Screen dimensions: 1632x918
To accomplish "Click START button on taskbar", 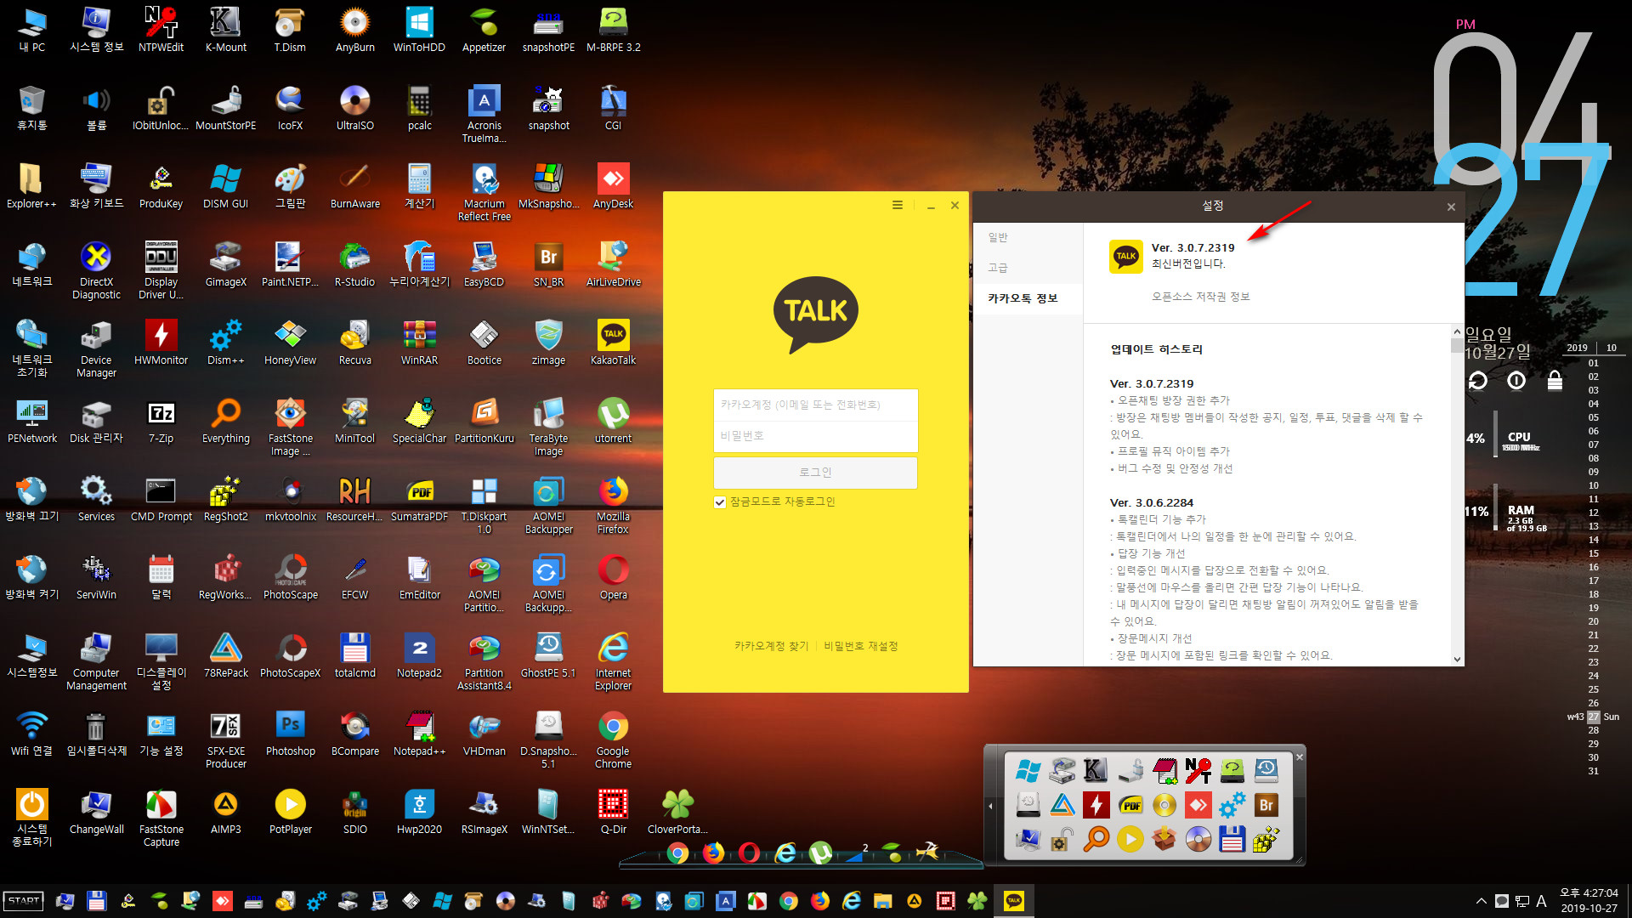I will click(24, 901).
